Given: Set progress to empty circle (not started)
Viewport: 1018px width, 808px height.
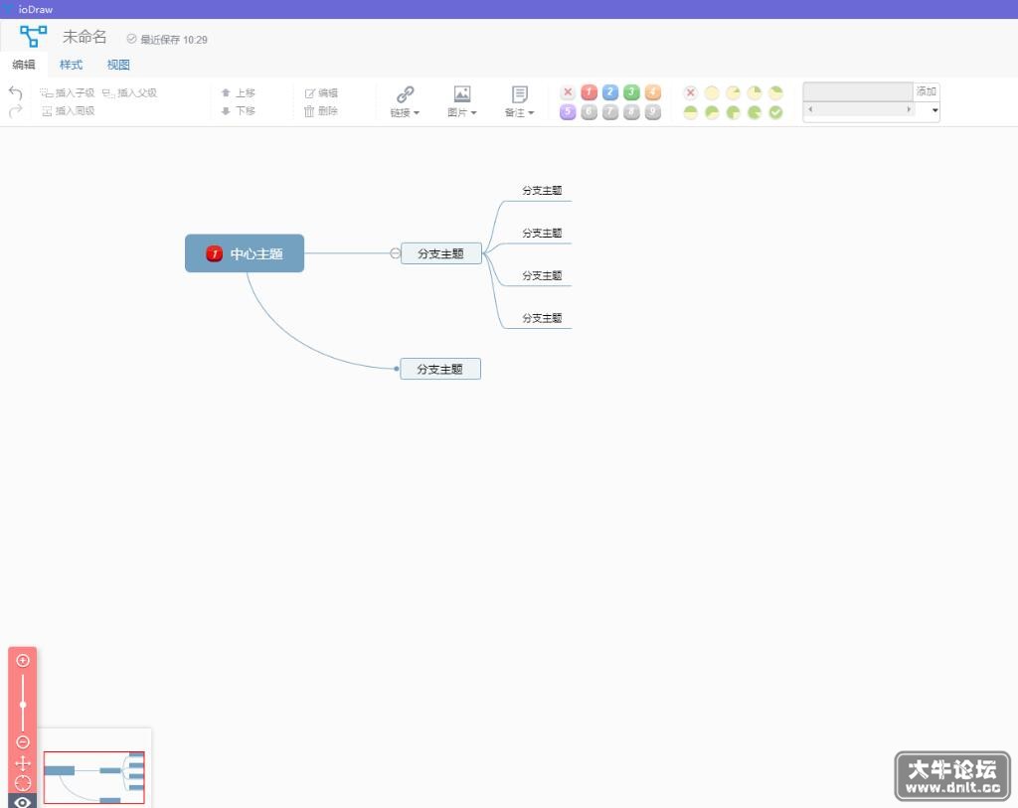Looking at the screenshot, I should pyautogui.click(x=712, y=92).
